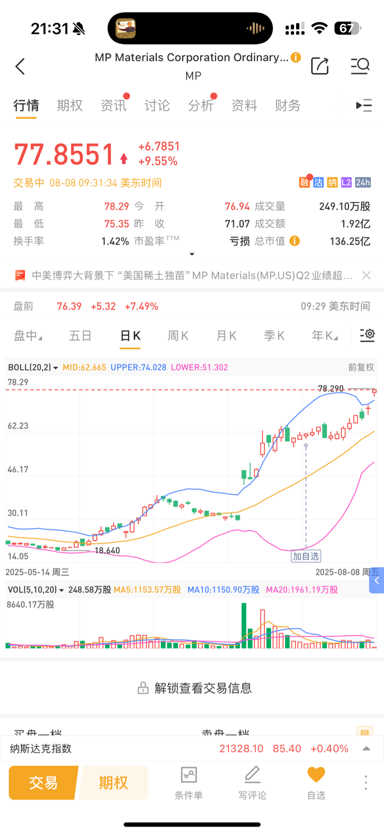This screenshot has height=834, width=384.
Task: Tap the UPPER:74.028 BOLL value
Action: click(x=138, y=367)
